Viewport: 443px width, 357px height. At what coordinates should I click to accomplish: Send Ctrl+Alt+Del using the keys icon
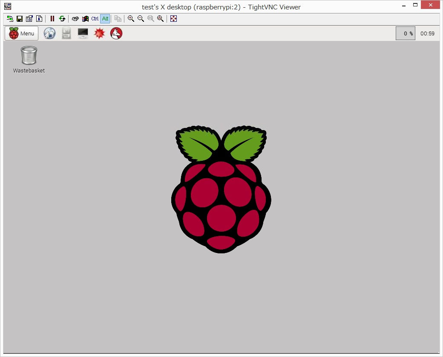75,19
